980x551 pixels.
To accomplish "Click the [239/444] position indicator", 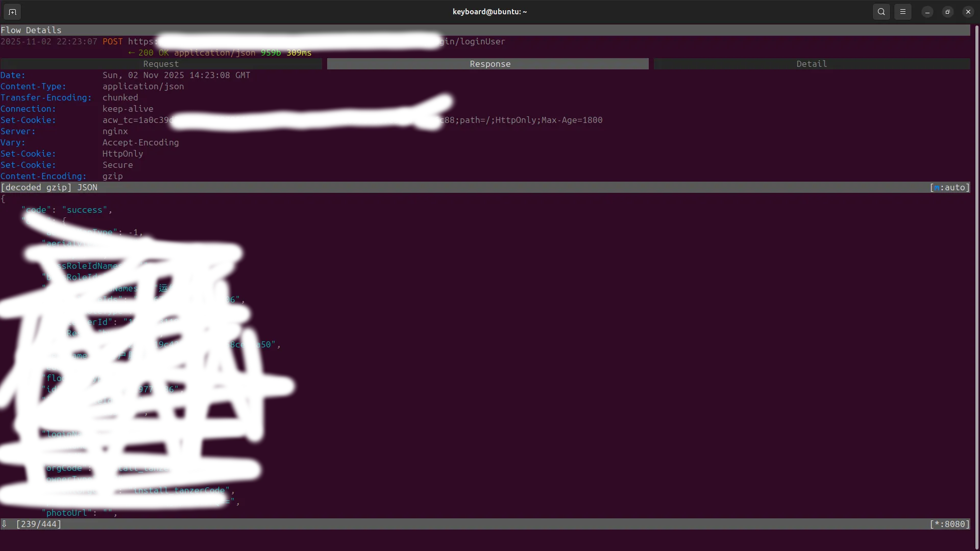I will 39,524.
